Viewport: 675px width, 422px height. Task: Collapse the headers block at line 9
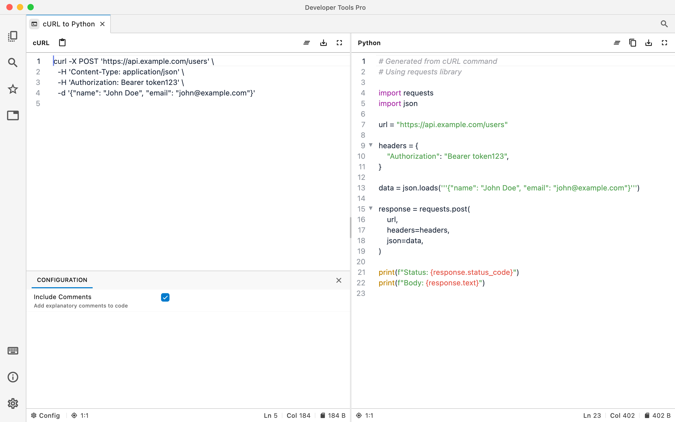(371, 145)
